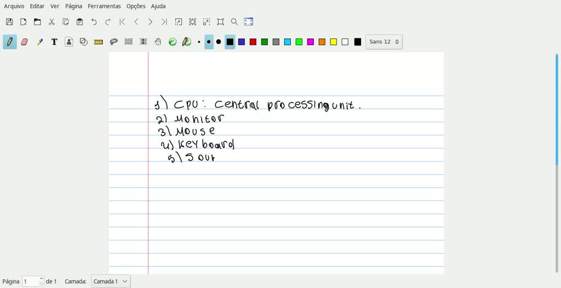The image size is (561, 288).
Task: Jump to the last page
Action: [x=164, y=22]
